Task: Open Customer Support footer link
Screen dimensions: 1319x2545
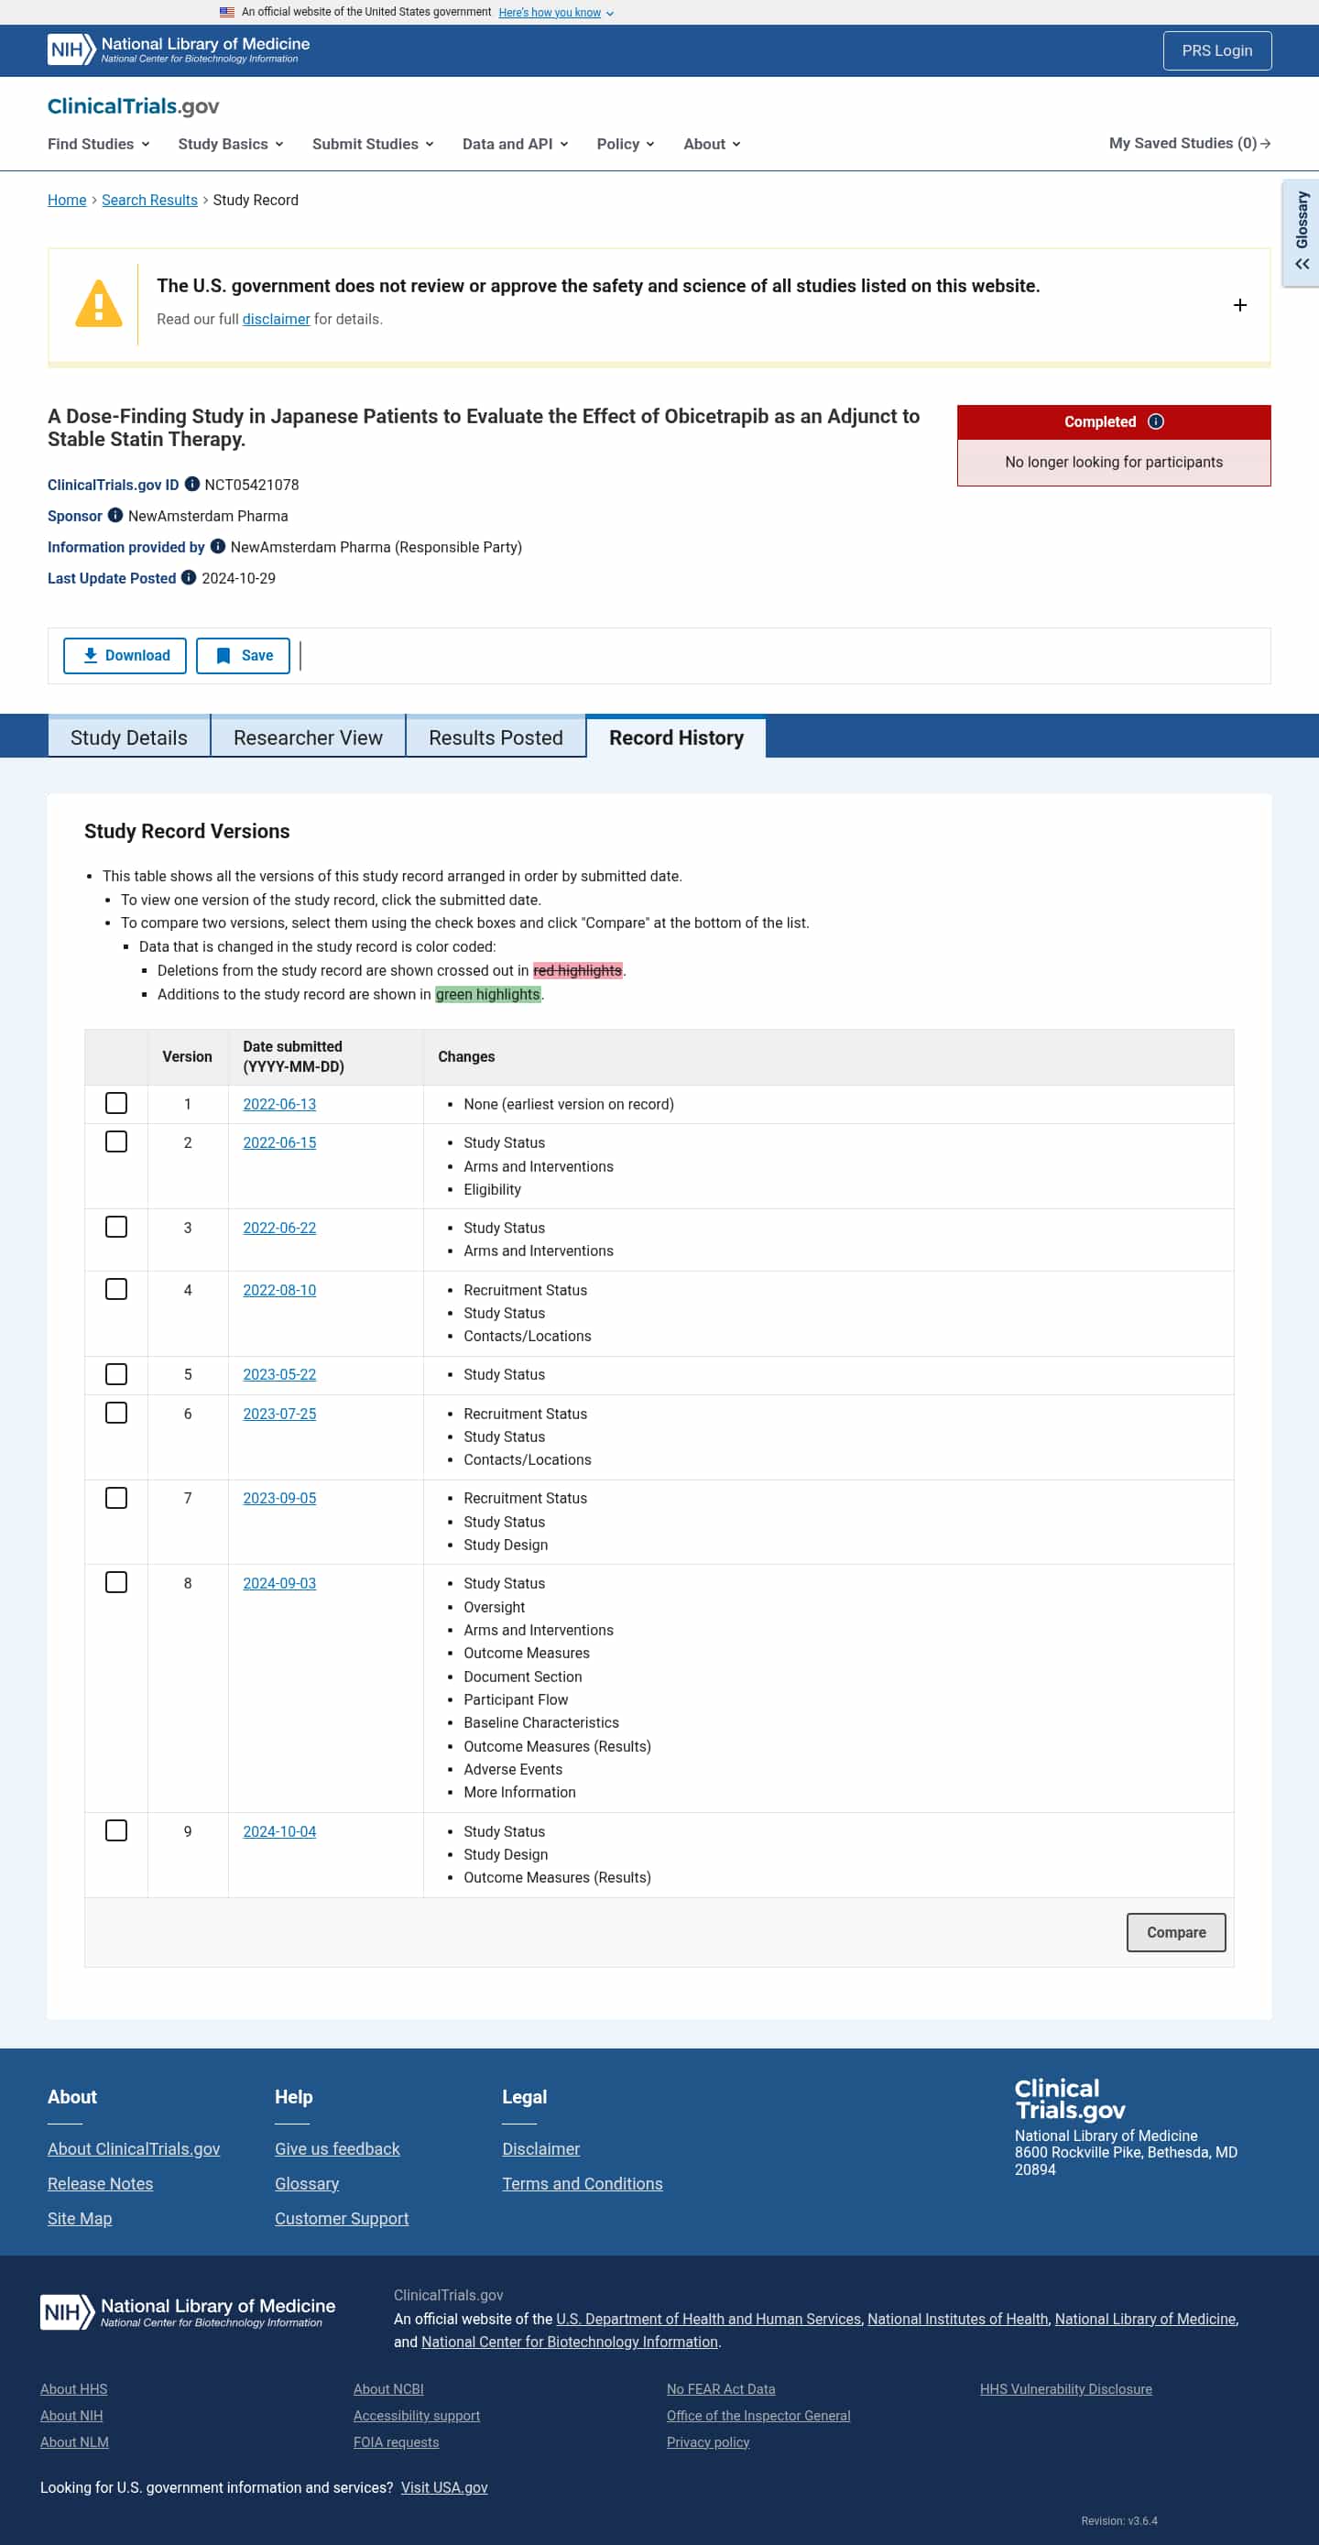Action: 341,2218
